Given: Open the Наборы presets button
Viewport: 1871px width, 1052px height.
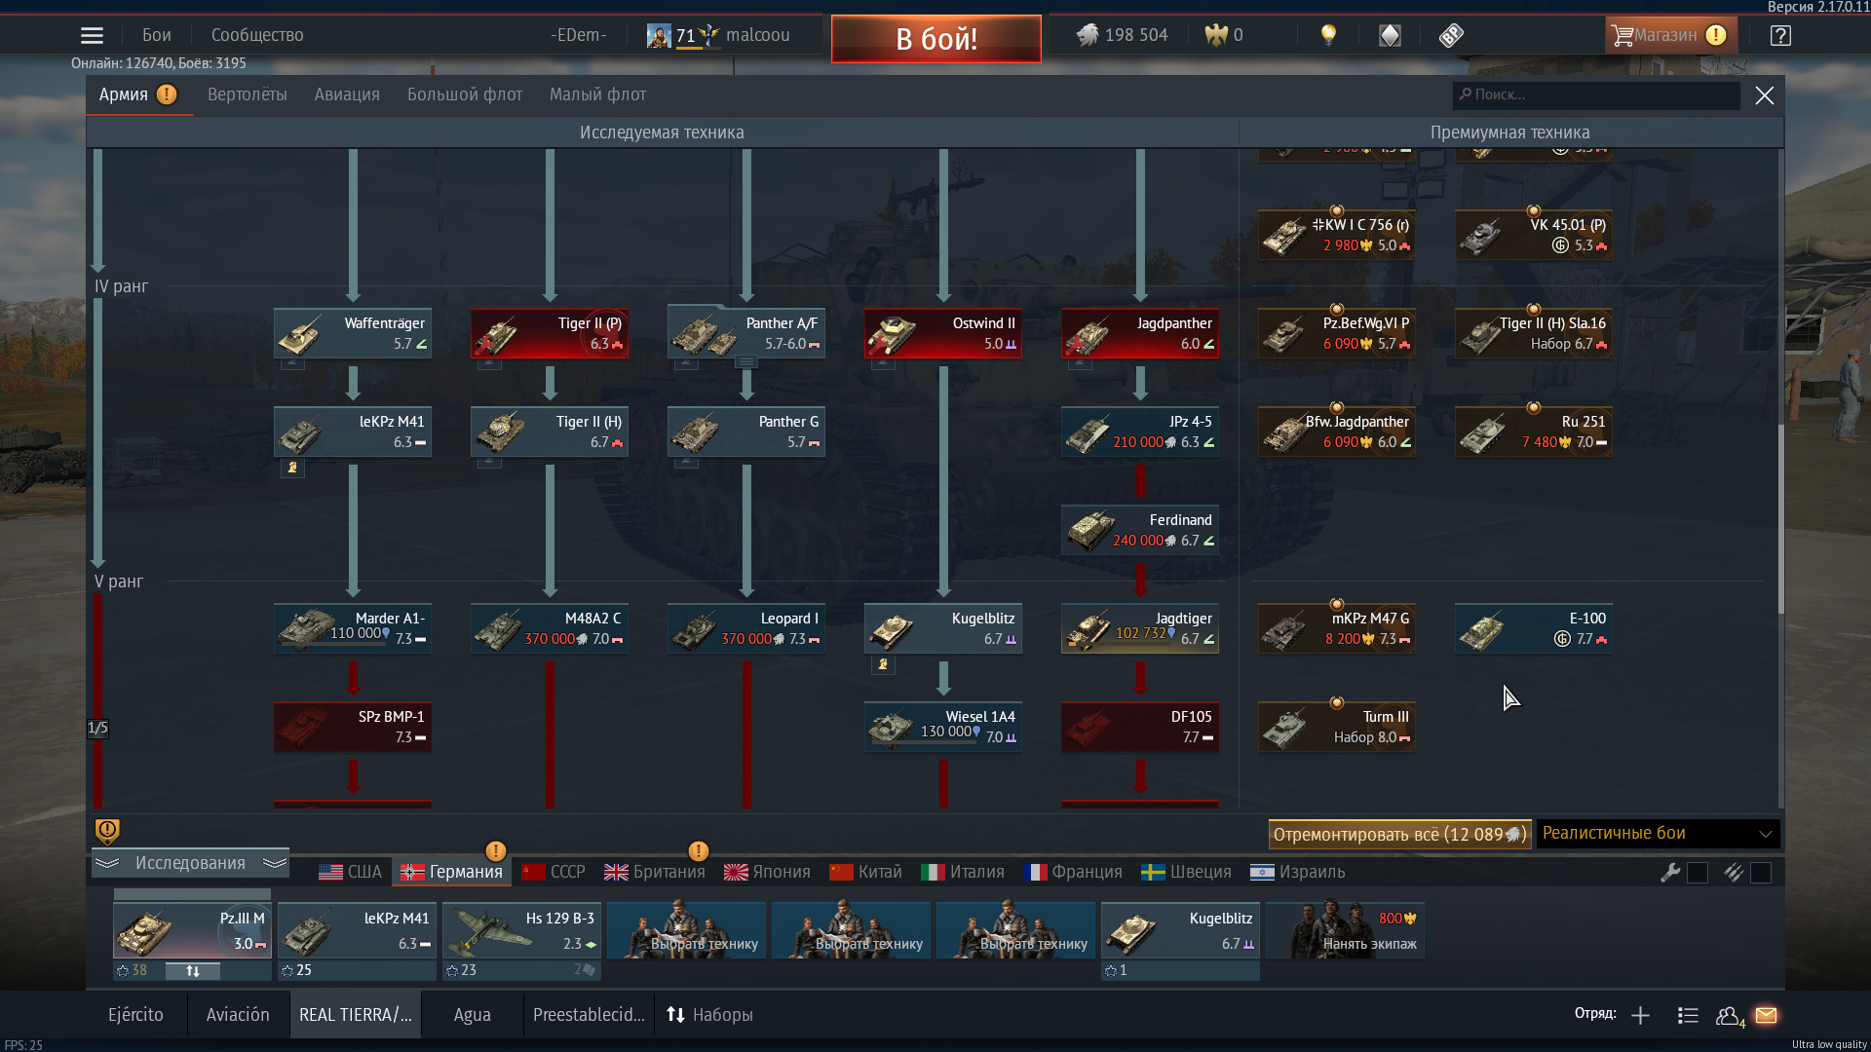Looking at the screenshot, I should pyautogui.click(x=709, y=1015).
